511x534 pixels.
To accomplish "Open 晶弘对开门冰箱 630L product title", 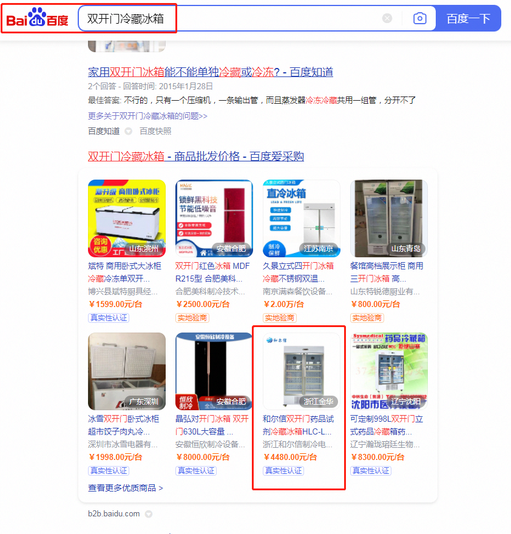I will point(212,425).
